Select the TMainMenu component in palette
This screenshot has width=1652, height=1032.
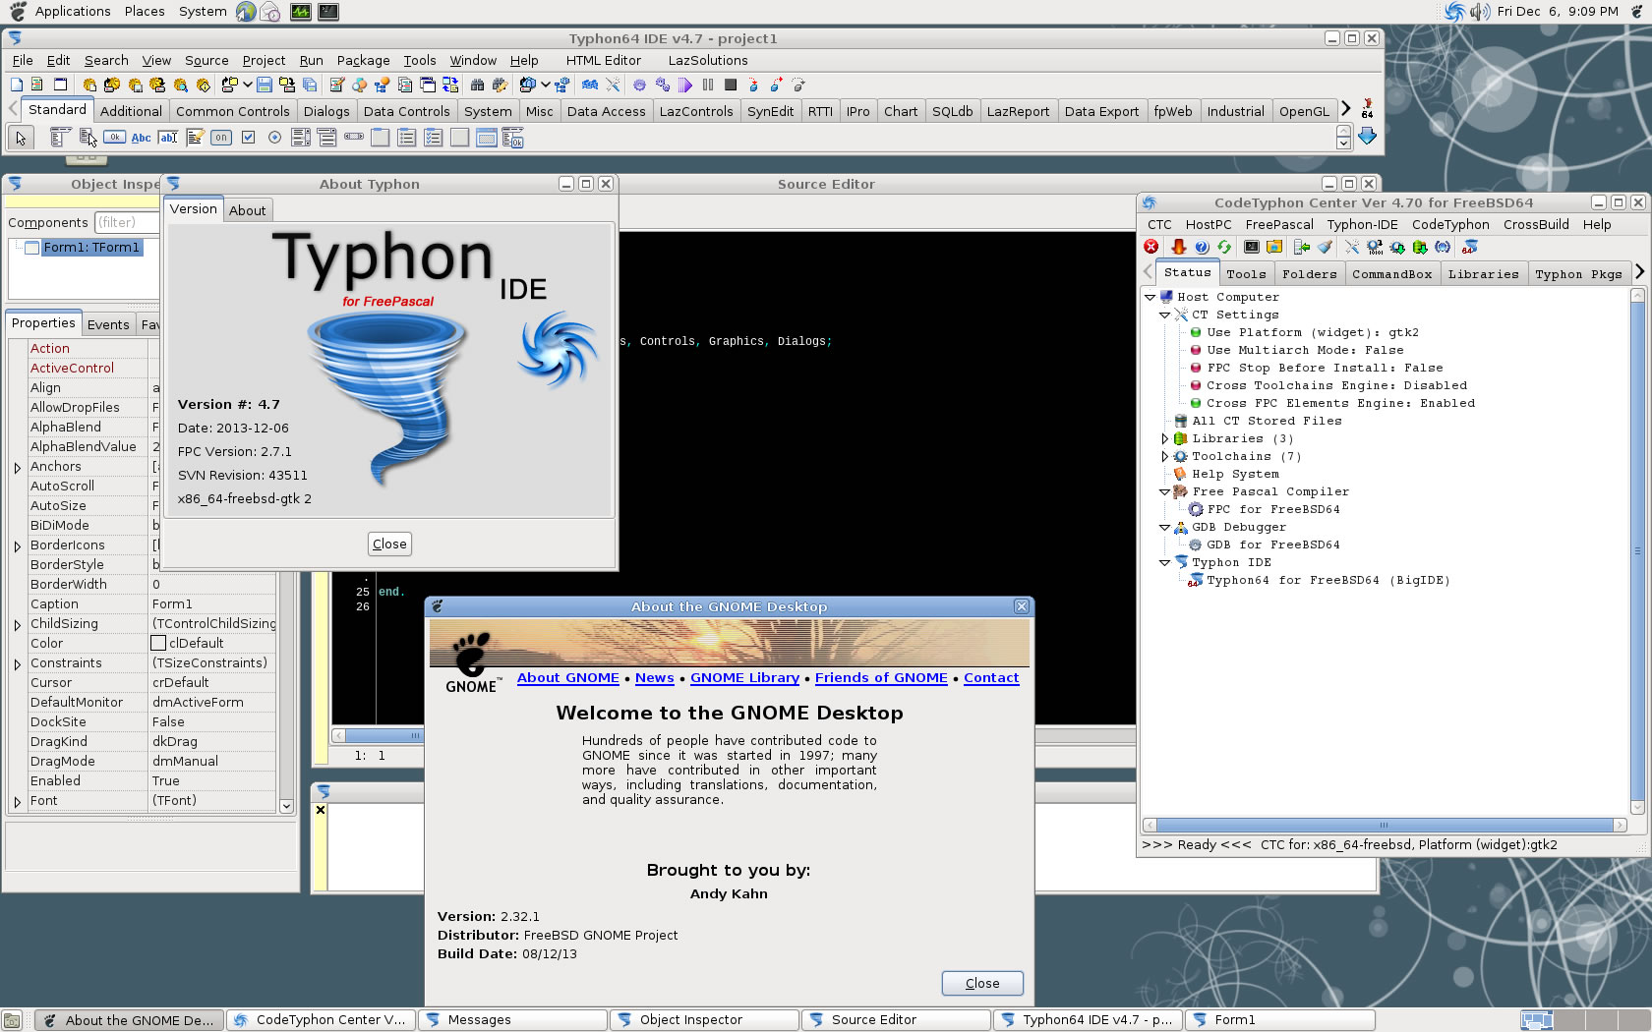[x=59, y=138]
